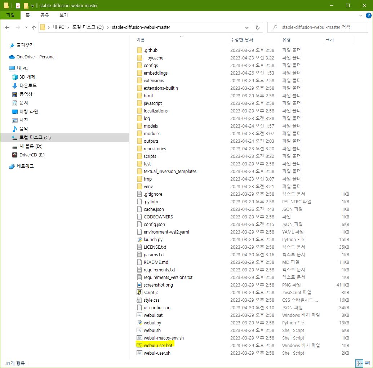Click the search box for stable-diffusion-webui-master
This screenshot has height=368, width=373.
[318, 27]
